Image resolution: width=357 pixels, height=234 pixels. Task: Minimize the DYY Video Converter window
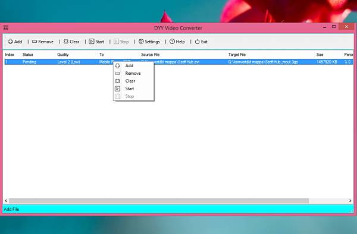[325, 27]
